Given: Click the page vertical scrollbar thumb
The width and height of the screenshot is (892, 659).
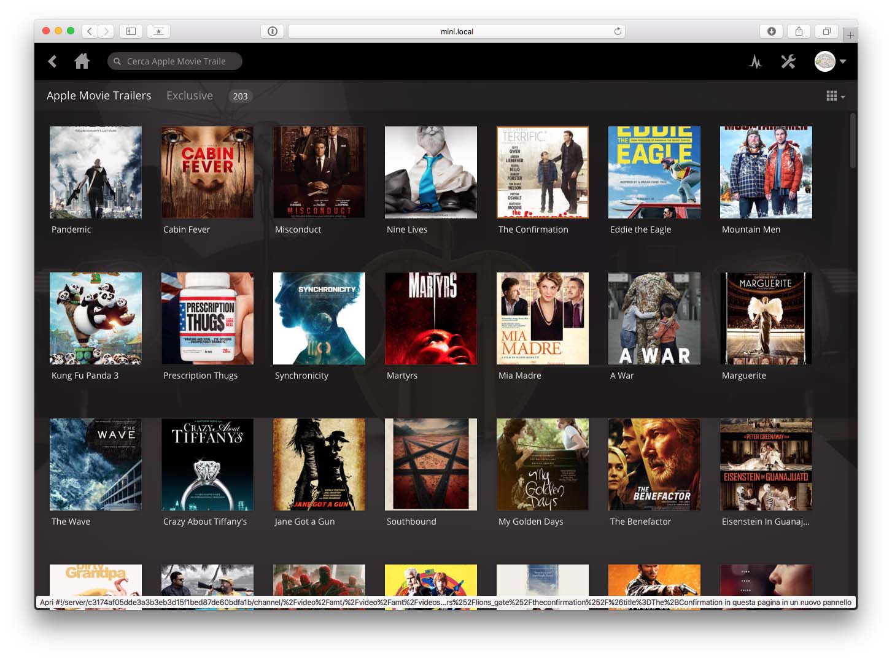Looking at the screenshot, I should (853, 141).
